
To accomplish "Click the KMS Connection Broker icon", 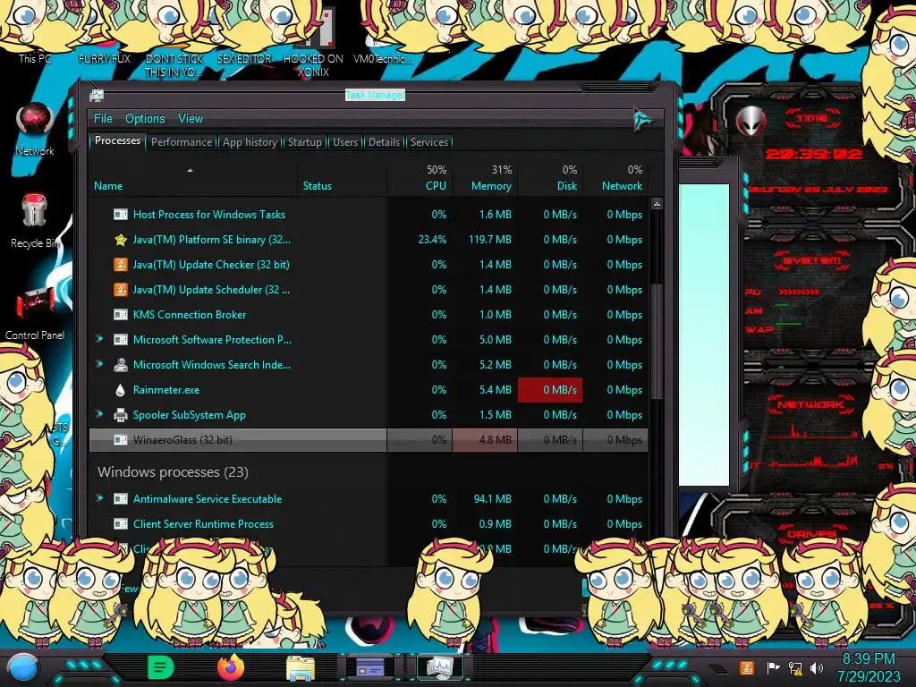I will (x=121, y=315).
